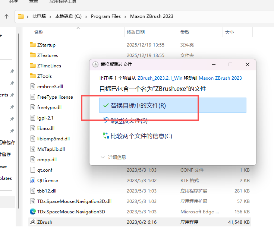
Task: Click the Edge icon of TDx.SpaceMouse.Navigation3D
Action: pos(33,211)
